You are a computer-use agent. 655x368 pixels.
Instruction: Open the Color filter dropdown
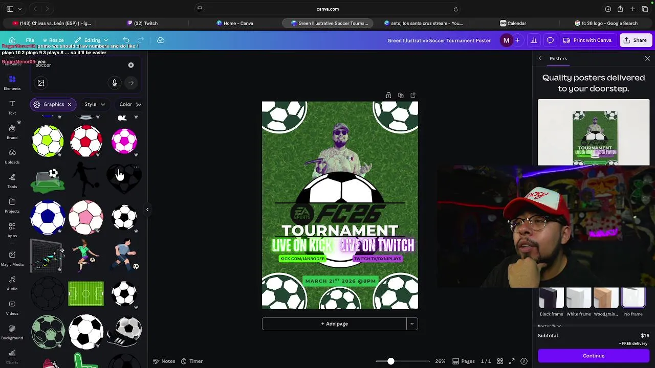click(x=130, y=104)
